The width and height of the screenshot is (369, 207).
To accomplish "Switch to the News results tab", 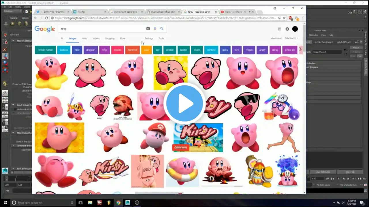I will coord(84,39).
